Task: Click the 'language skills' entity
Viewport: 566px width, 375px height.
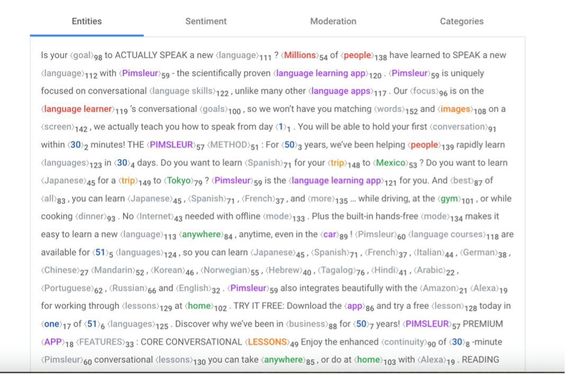Action: [182, 91]
